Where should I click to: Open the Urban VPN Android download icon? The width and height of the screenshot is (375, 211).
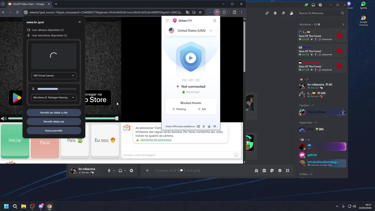coord(204,127)
